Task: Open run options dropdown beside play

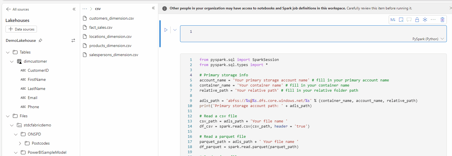Action: [x=175, y=30]
